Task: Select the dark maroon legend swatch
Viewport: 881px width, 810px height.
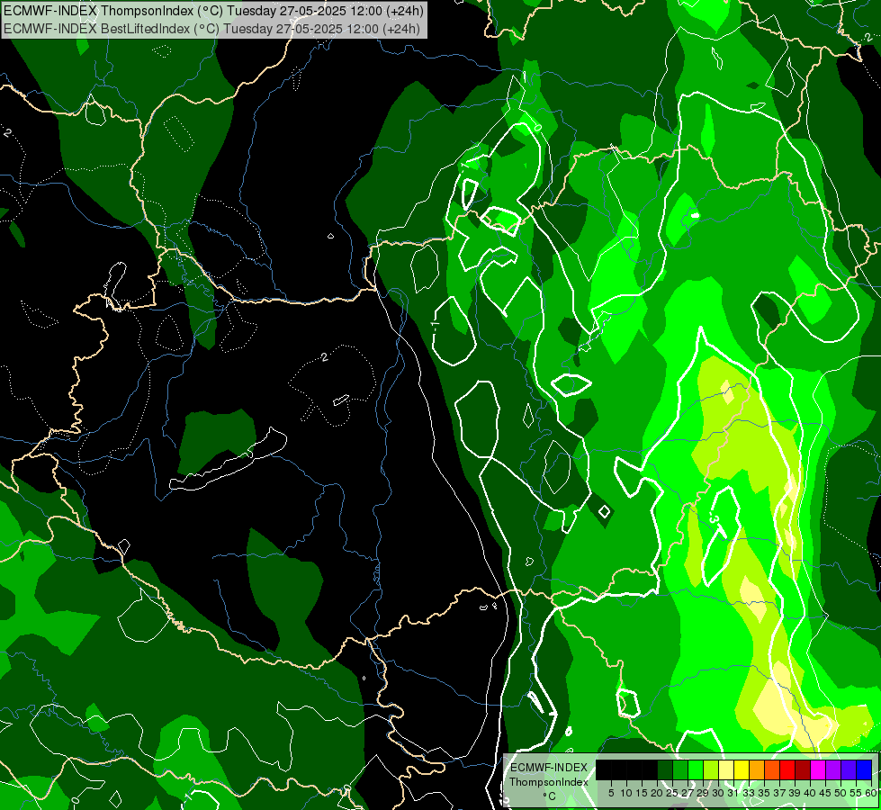Action: (x=803, y=770)
